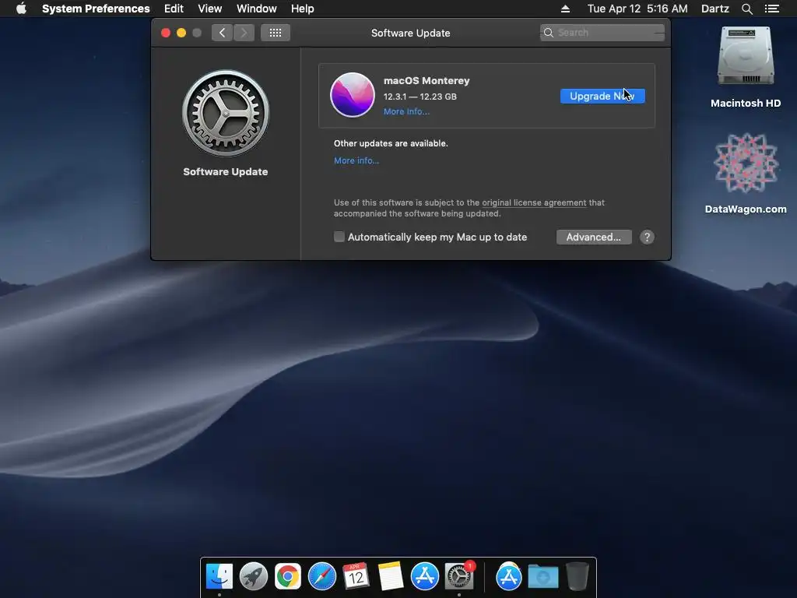Open Notes from the Dock
The image size is (797, 598).
pos(391,576)
